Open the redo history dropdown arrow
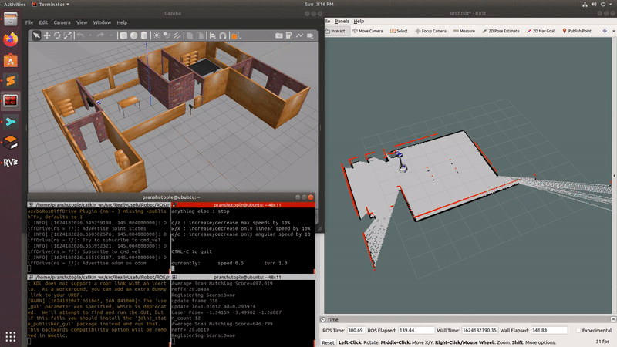The width and height of the screenshot is (617, 347). 111,35
